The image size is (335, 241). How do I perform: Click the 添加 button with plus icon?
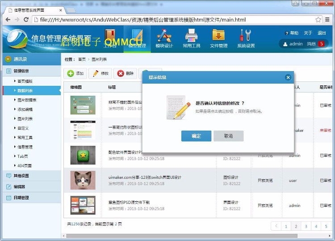pyautogui.click(x=75, y=73)
